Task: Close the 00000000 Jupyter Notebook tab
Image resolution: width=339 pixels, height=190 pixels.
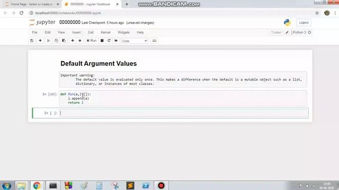Action: pyautogui.click(x=118, y=4)
